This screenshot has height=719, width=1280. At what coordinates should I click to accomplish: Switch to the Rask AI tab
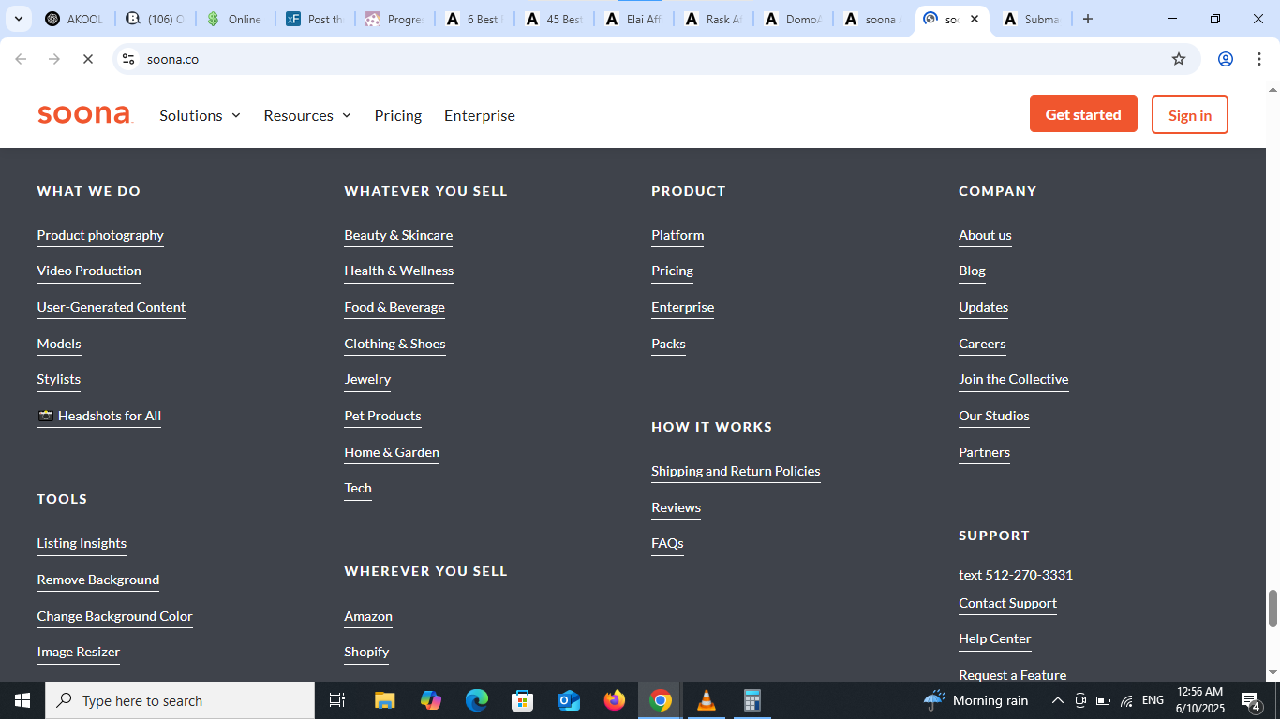click(712, 19)
